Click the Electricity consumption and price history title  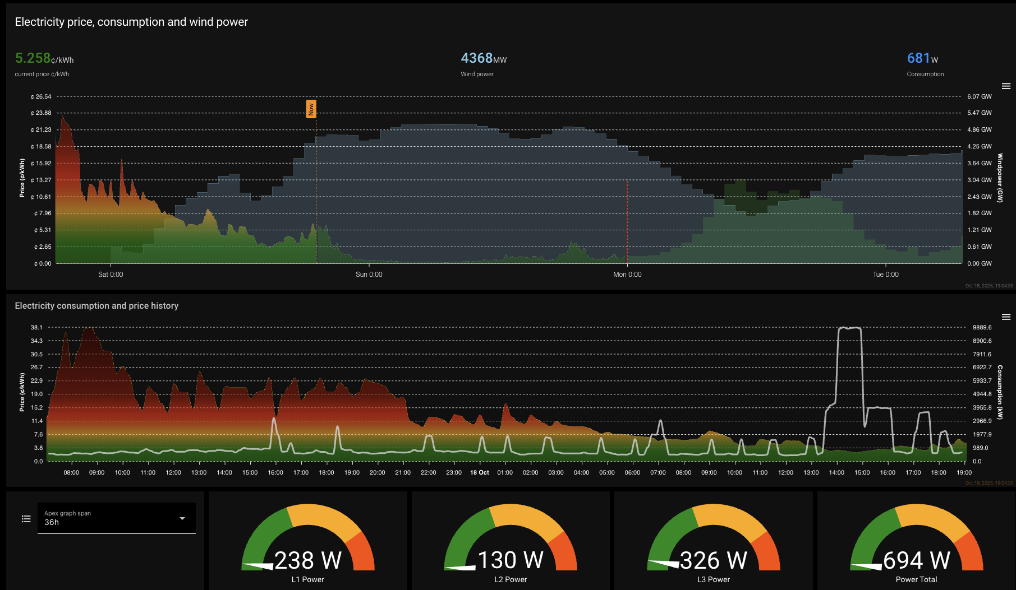pos(96,306)
